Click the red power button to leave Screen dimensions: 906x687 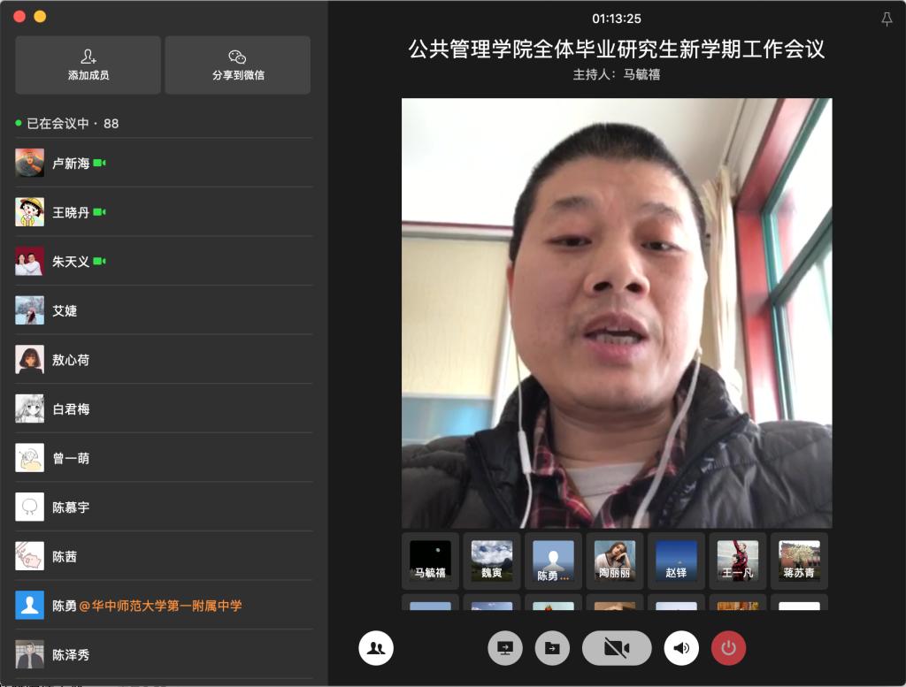(728, 648)
